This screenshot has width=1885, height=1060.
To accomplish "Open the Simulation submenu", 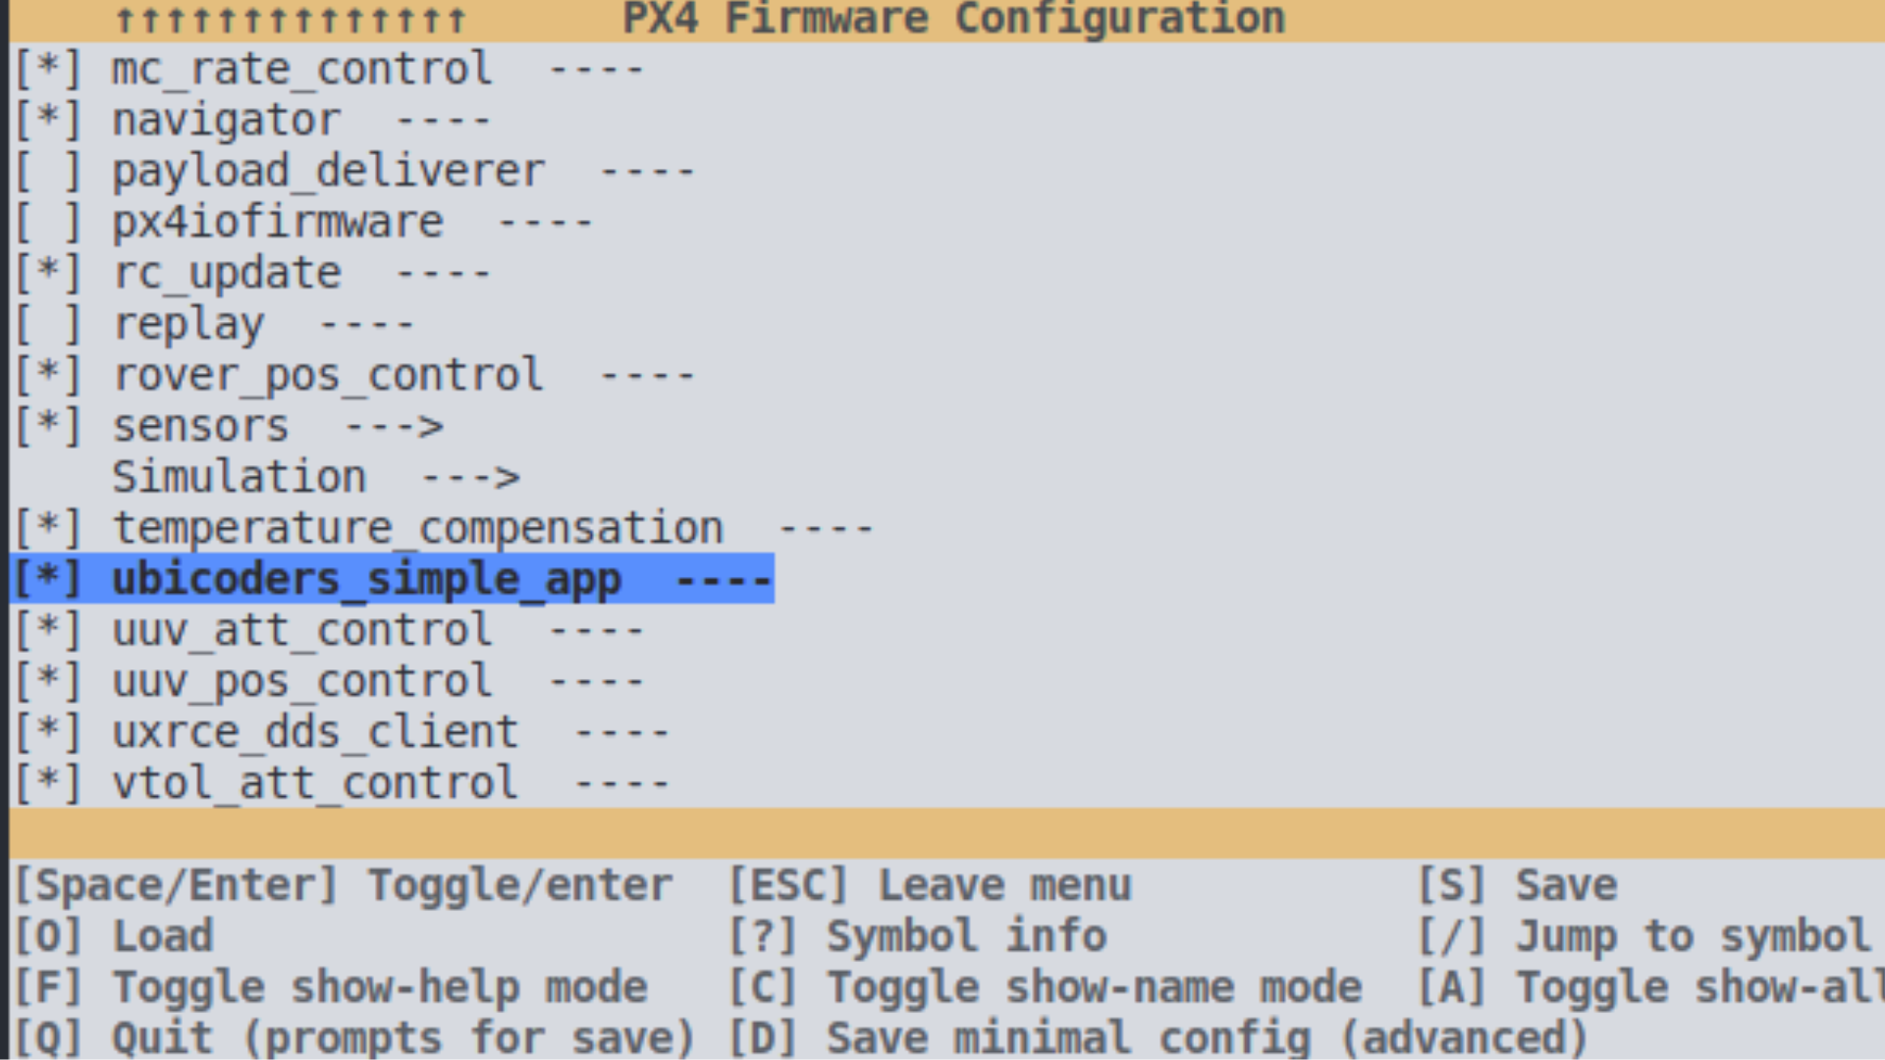I will 315,478.
